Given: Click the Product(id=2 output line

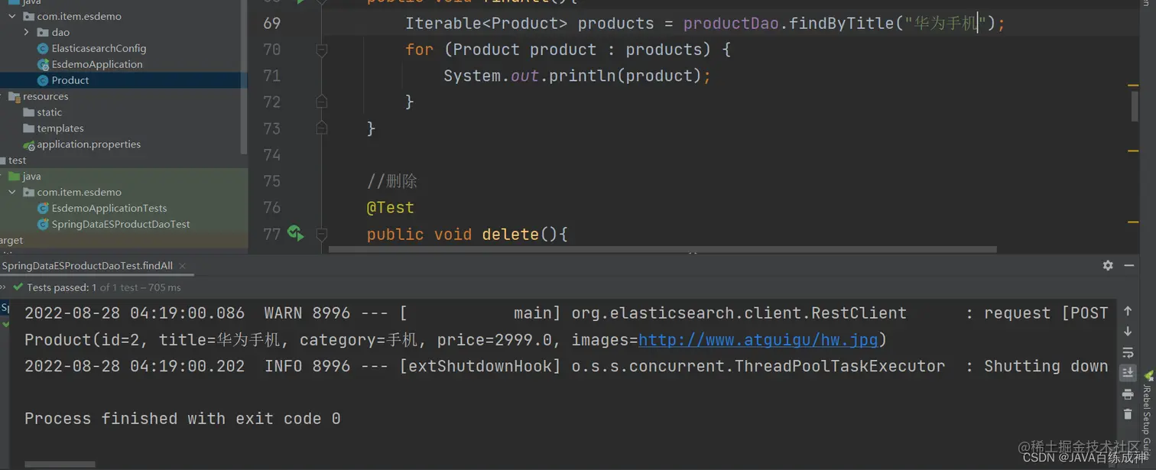Looking at the screenshot, I should click(x=456, y=339).
